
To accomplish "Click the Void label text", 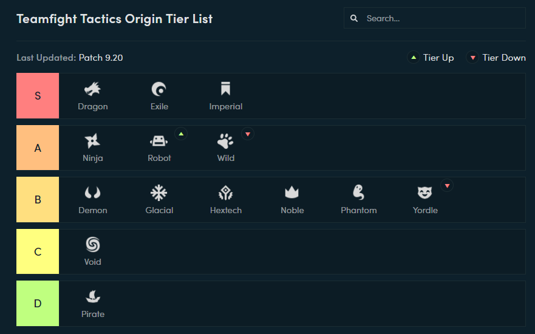I will click(x=93, y=262).
